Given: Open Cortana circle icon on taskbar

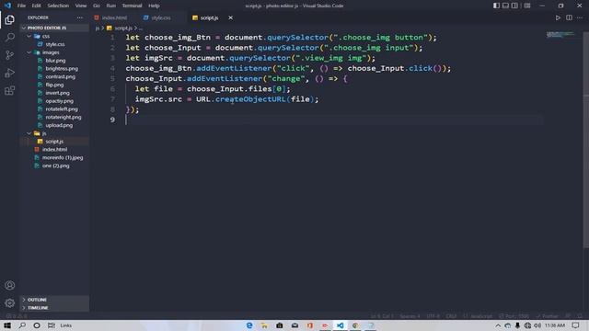Looking at the screenshot, I should point(37,325).
